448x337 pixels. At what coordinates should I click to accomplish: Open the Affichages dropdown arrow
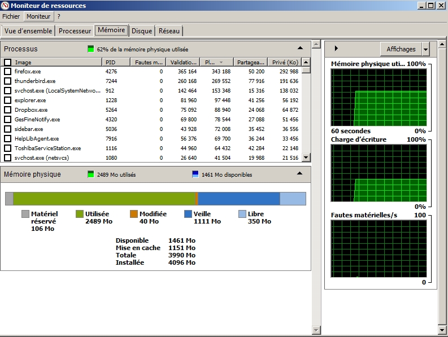425,49
